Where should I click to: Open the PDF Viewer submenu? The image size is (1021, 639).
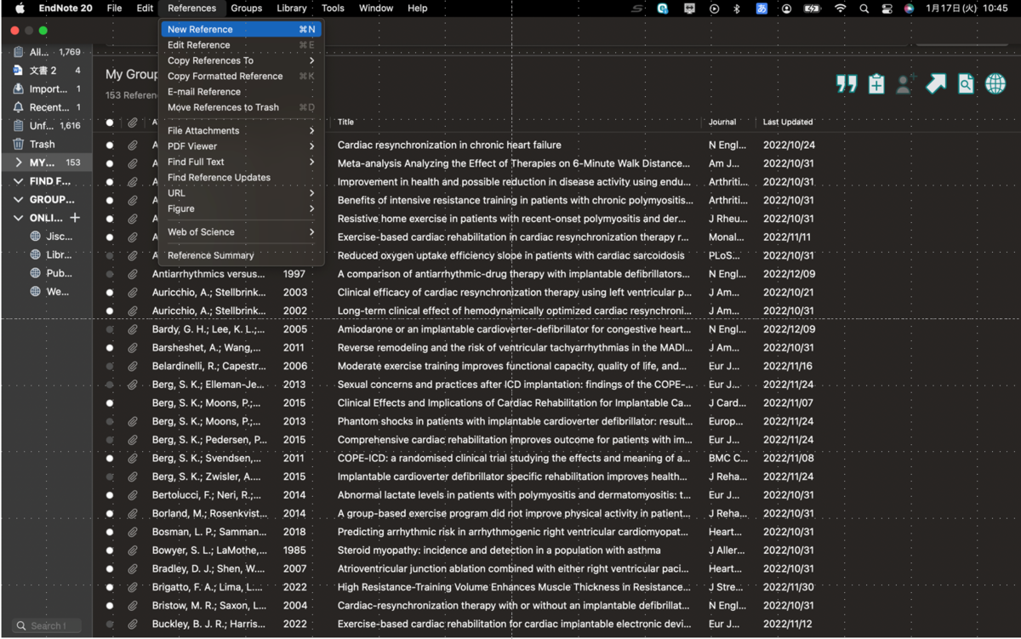242,146
